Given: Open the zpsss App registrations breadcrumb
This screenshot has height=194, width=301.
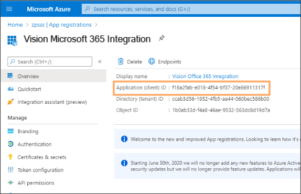Looking at the screenshot, I should pos(62,25).
